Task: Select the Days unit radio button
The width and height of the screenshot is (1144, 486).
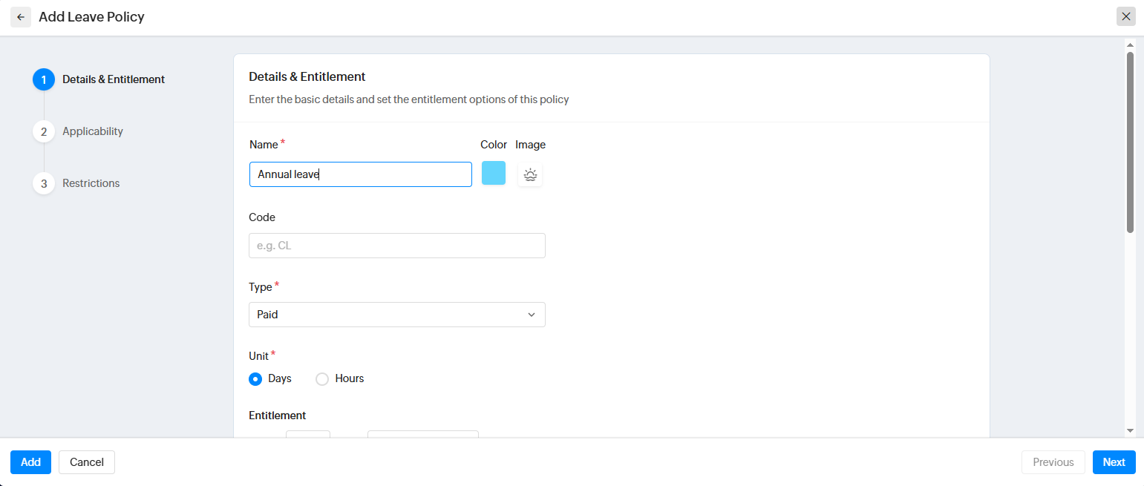Action: (x=256, y=379)
